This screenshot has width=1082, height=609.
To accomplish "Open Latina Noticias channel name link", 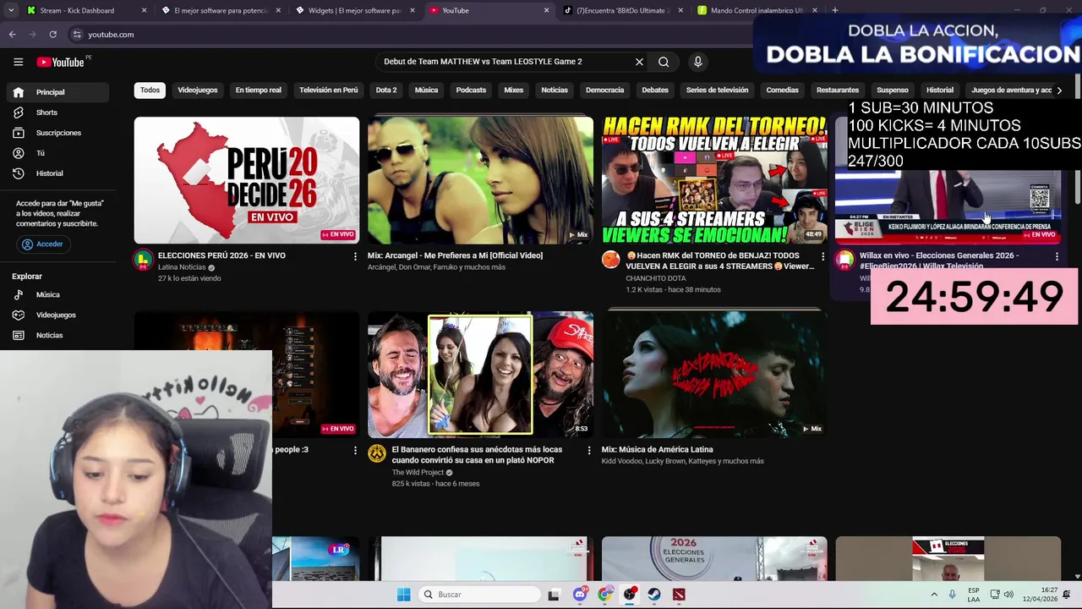I will [182, 267].
